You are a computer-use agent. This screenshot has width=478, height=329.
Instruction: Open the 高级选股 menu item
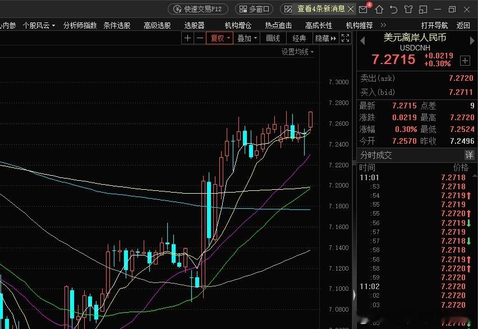click(x=157, y=25)
